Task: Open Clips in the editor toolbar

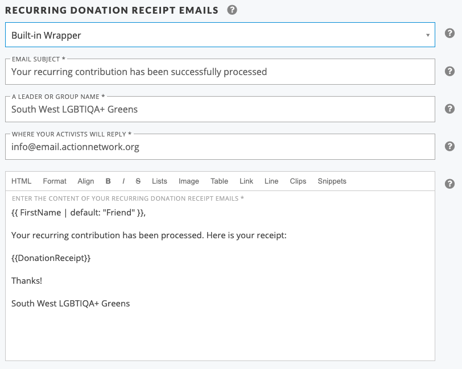Action: 298,181
